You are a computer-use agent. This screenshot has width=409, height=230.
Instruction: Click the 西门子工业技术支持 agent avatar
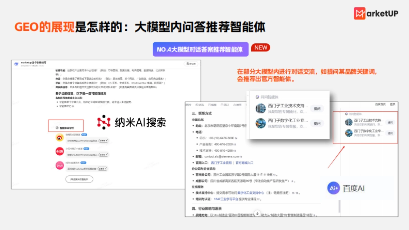click(x=260, y=108)
